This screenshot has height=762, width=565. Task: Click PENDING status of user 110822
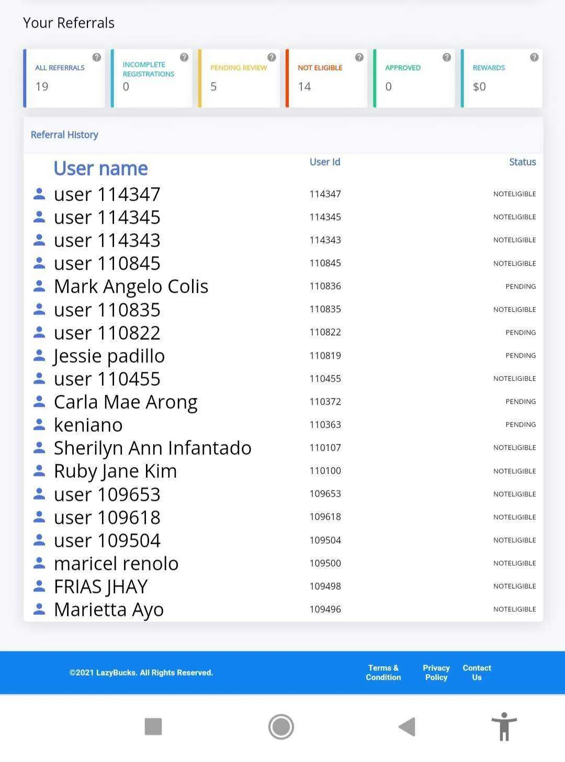click(x=521, y=333)
